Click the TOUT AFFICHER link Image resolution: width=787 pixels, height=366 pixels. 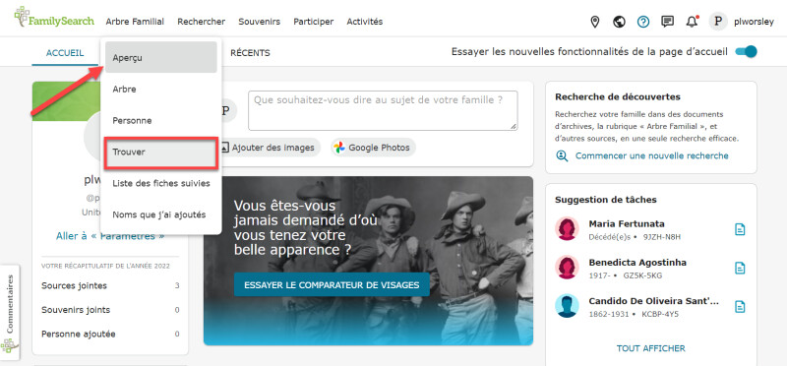coord(650,348)
